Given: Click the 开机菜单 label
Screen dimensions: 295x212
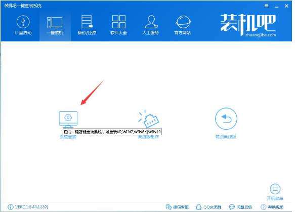Looking at the screenshot, I should (275, 198).
